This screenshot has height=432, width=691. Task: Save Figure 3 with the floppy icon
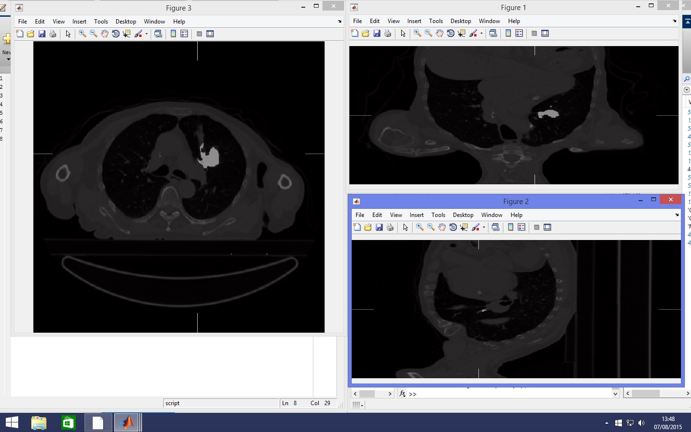tap(42, 34)
